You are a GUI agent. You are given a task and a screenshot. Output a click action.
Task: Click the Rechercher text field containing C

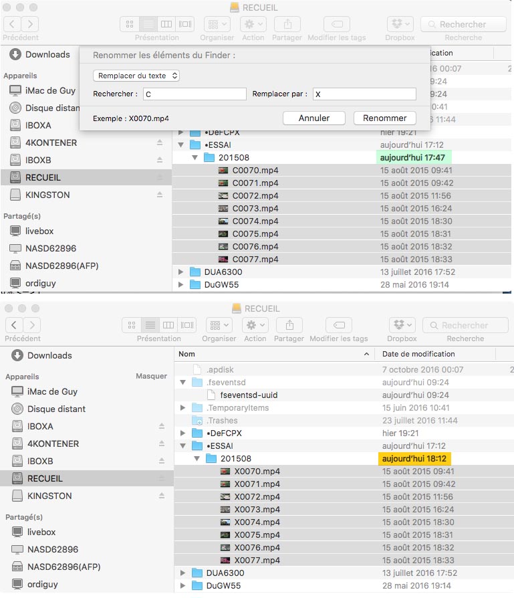tap(195, 94)
